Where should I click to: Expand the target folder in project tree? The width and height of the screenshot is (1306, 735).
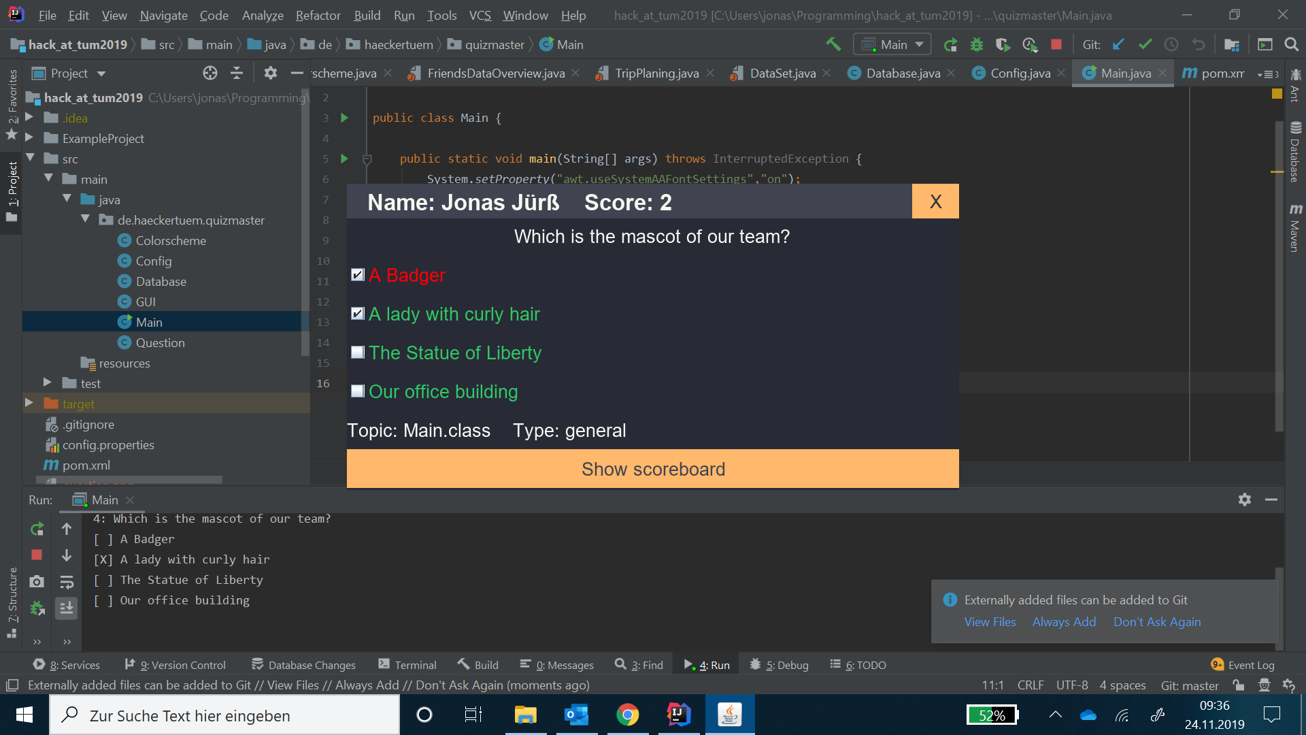29,404
